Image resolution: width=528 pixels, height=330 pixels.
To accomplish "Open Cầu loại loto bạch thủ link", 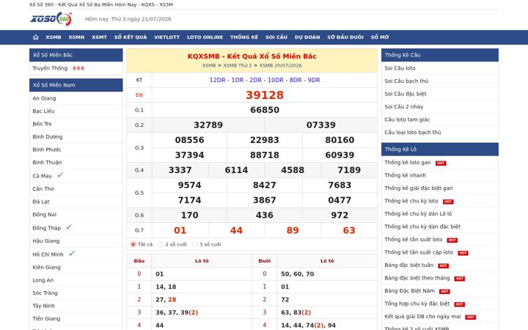I will [413, 132].
